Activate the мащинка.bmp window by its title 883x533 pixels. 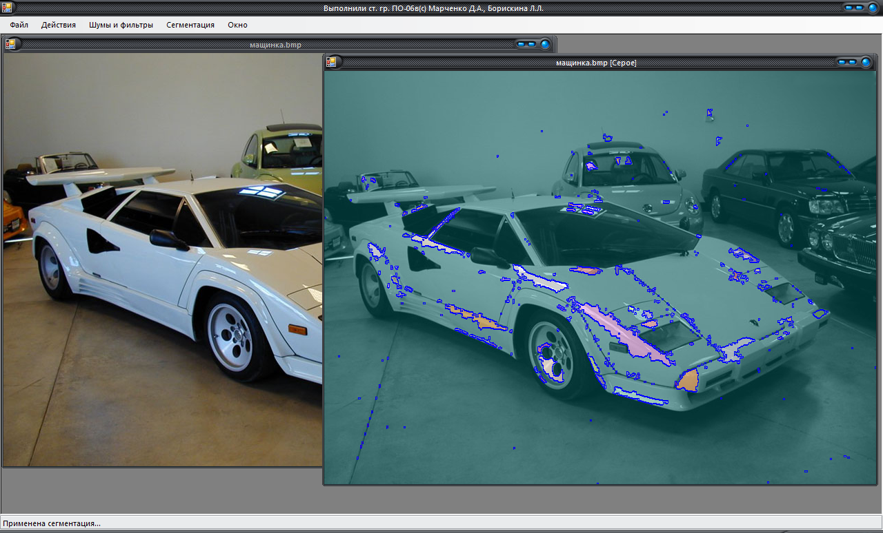pos(275,45)
